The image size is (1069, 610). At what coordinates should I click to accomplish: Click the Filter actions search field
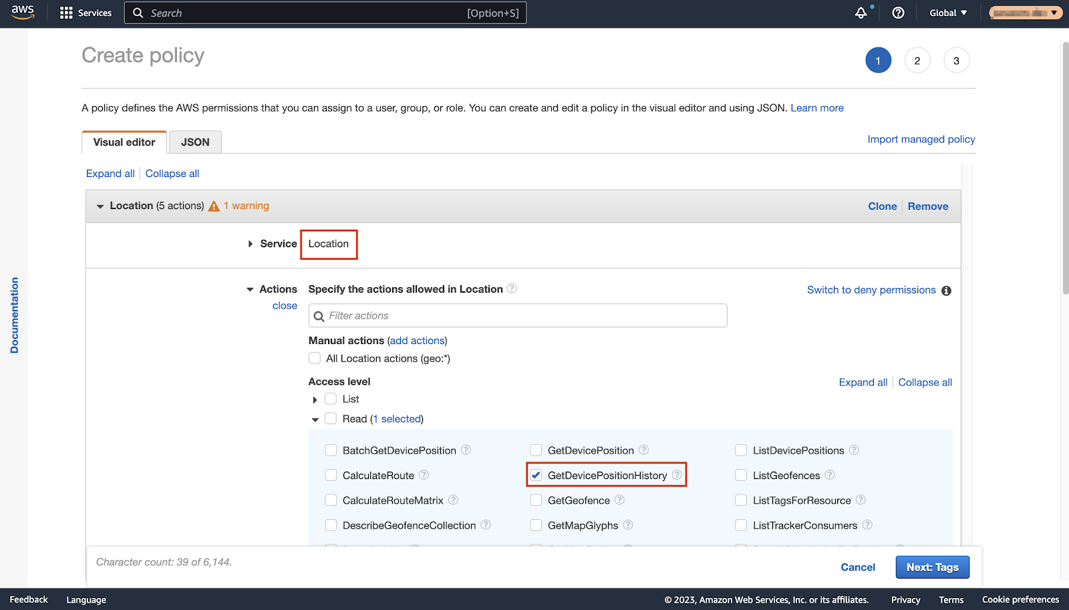[518, 315]
